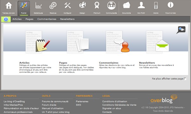Viewport: 191px width, 114px height.
Task: Open the Revenus euro coins icon
Action: (53, 6)
